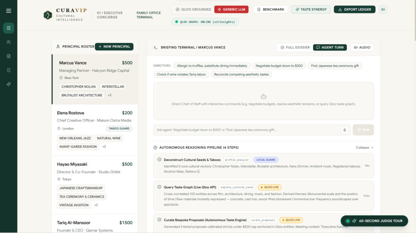Select directive Allergic to truffles, substitute dining
The width and height of the screenshot is (416, 233).
tap(212, 66)
